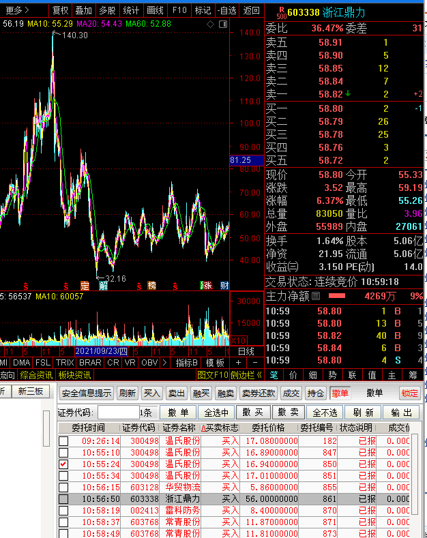Viewport: 427px width, 538px height.
Task: Click the red 主力净额 flow bar
Action: coord(337,296)
